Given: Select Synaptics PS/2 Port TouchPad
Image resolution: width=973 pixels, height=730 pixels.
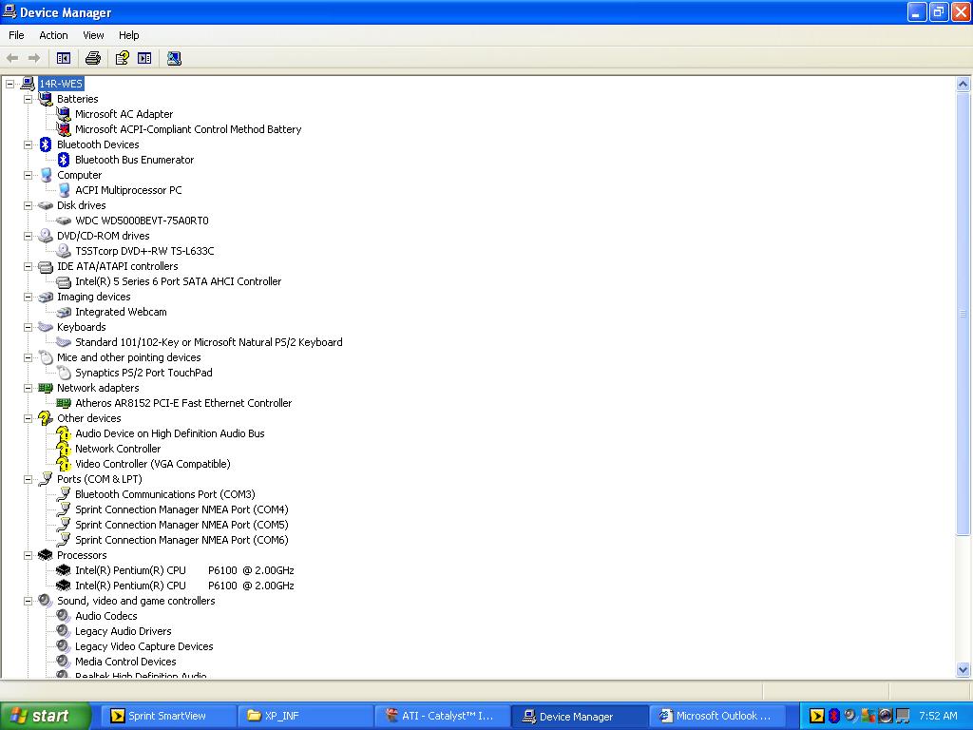Looking at the screenshot, I should coord(143,373).
